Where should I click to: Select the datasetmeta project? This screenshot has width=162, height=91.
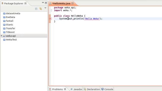(13, 13)
